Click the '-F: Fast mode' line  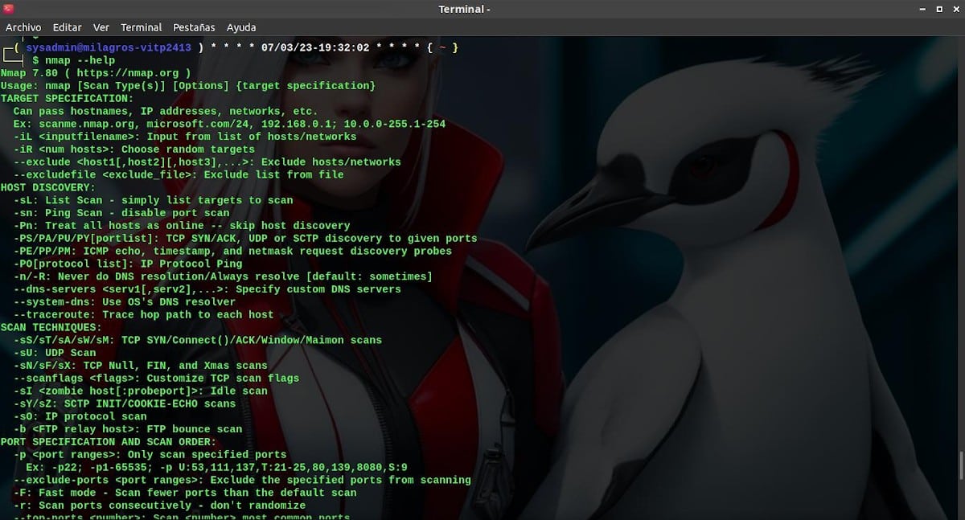185,493
